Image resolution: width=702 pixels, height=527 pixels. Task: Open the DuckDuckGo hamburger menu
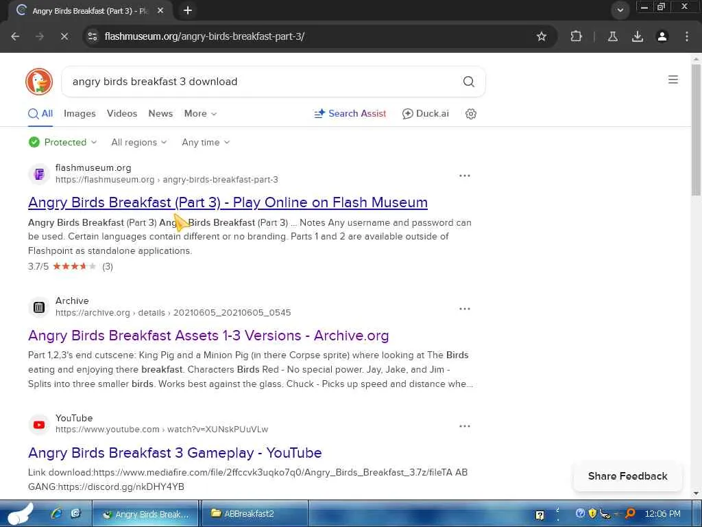point(673,80)
